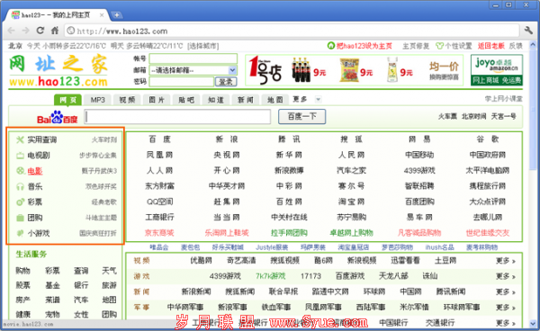540x331 pixels.
Task: Open the joyo amazon.cn ad
Action: [497, 70]
